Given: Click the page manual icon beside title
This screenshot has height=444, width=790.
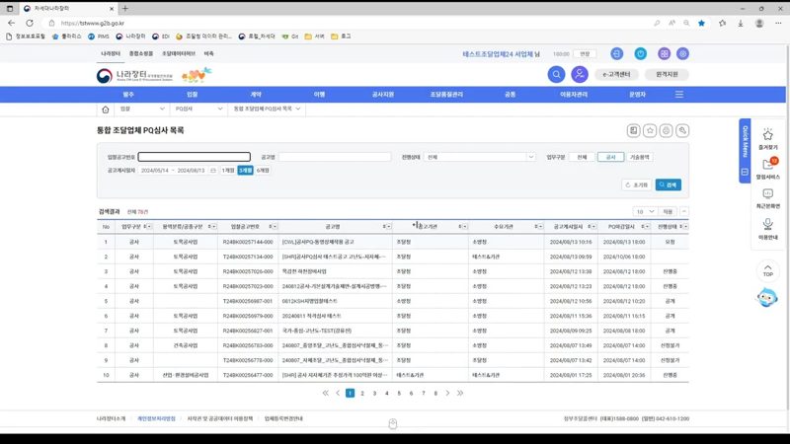Looking at the screenshot, I should [633, 131].
